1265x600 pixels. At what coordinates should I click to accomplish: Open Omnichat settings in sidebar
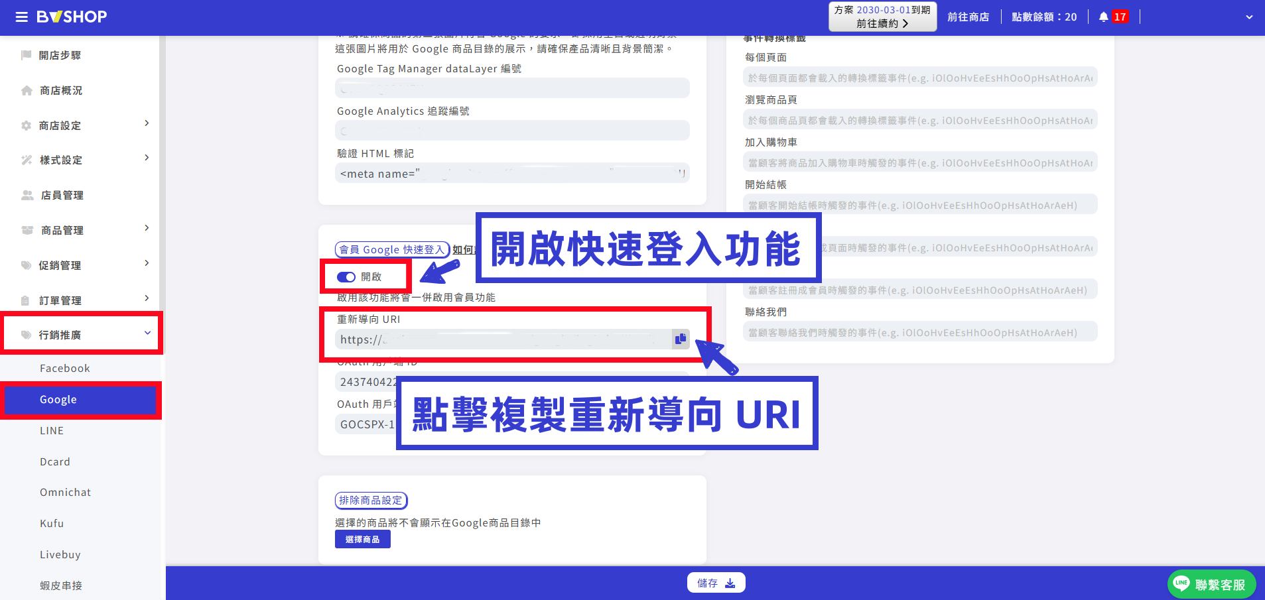pyautogui.click(x=66, y=493)
